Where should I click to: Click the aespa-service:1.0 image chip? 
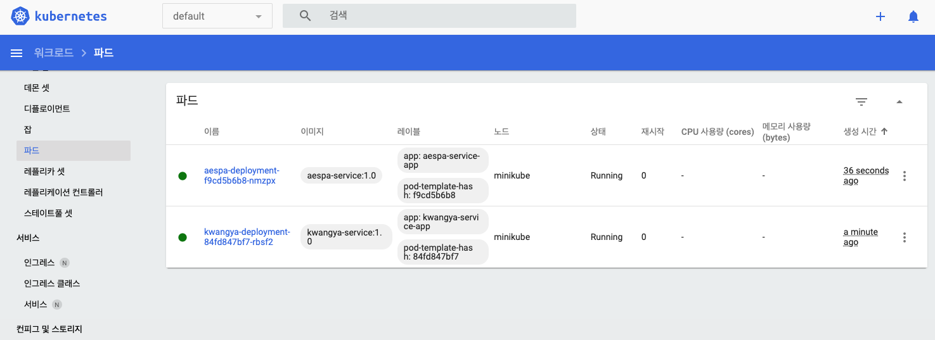click(x=342, y=176)
